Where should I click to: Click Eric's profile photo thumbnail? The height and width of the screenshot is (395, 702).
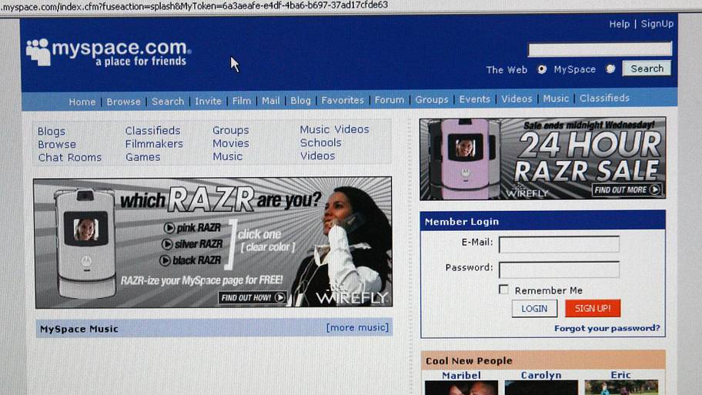pos(621,387)
